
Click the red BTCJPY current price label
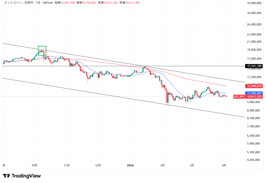(238, 97)
